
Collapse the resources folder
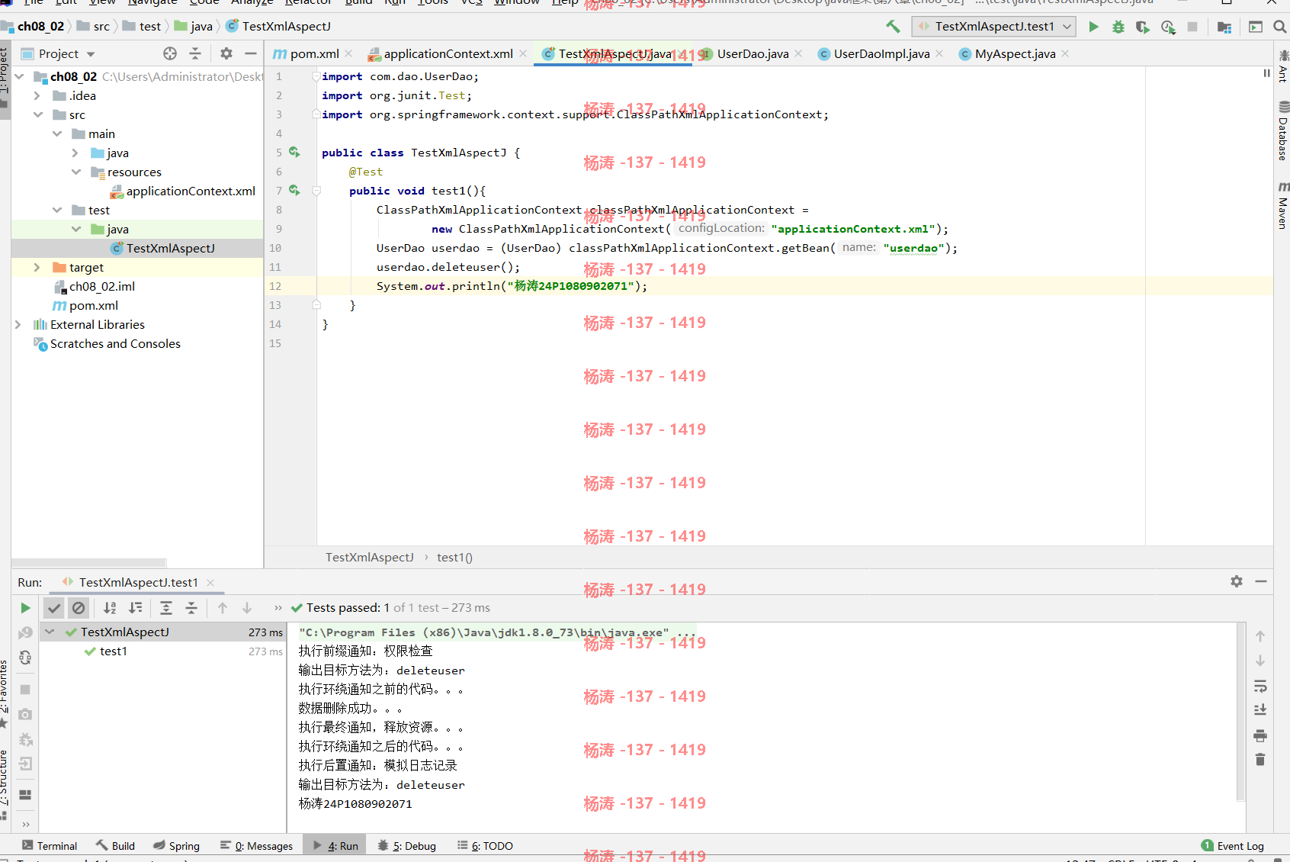point(76,172)
